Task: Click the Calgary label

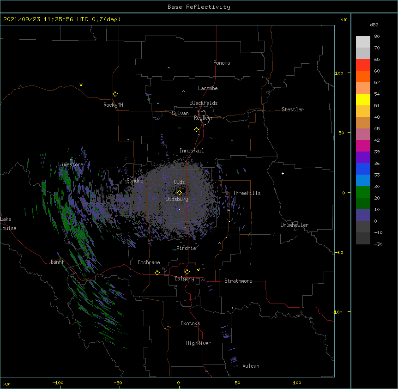Action: pyautogui.click(x=184, y=279)
